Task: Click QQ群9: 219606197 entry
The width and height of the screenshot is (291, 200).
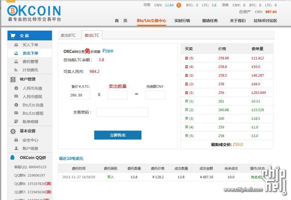Action: coord(30,175)
